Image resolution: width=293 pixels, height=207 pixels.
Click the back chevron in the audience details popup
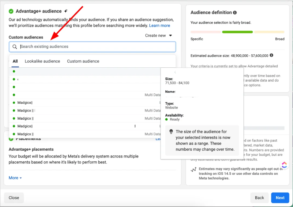tap(175, 72)
